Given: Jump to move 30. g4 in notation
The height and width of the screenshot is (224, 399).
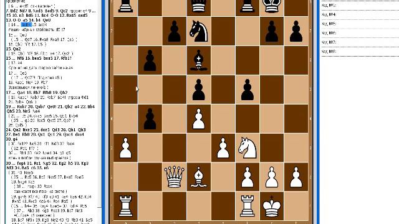Looking at the screenshot, I should click(11, 139).
